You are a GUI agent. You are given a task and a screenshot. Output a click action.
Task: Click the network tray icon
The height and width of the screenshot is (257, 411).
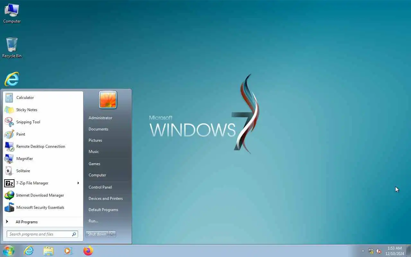tap(371, 251)
